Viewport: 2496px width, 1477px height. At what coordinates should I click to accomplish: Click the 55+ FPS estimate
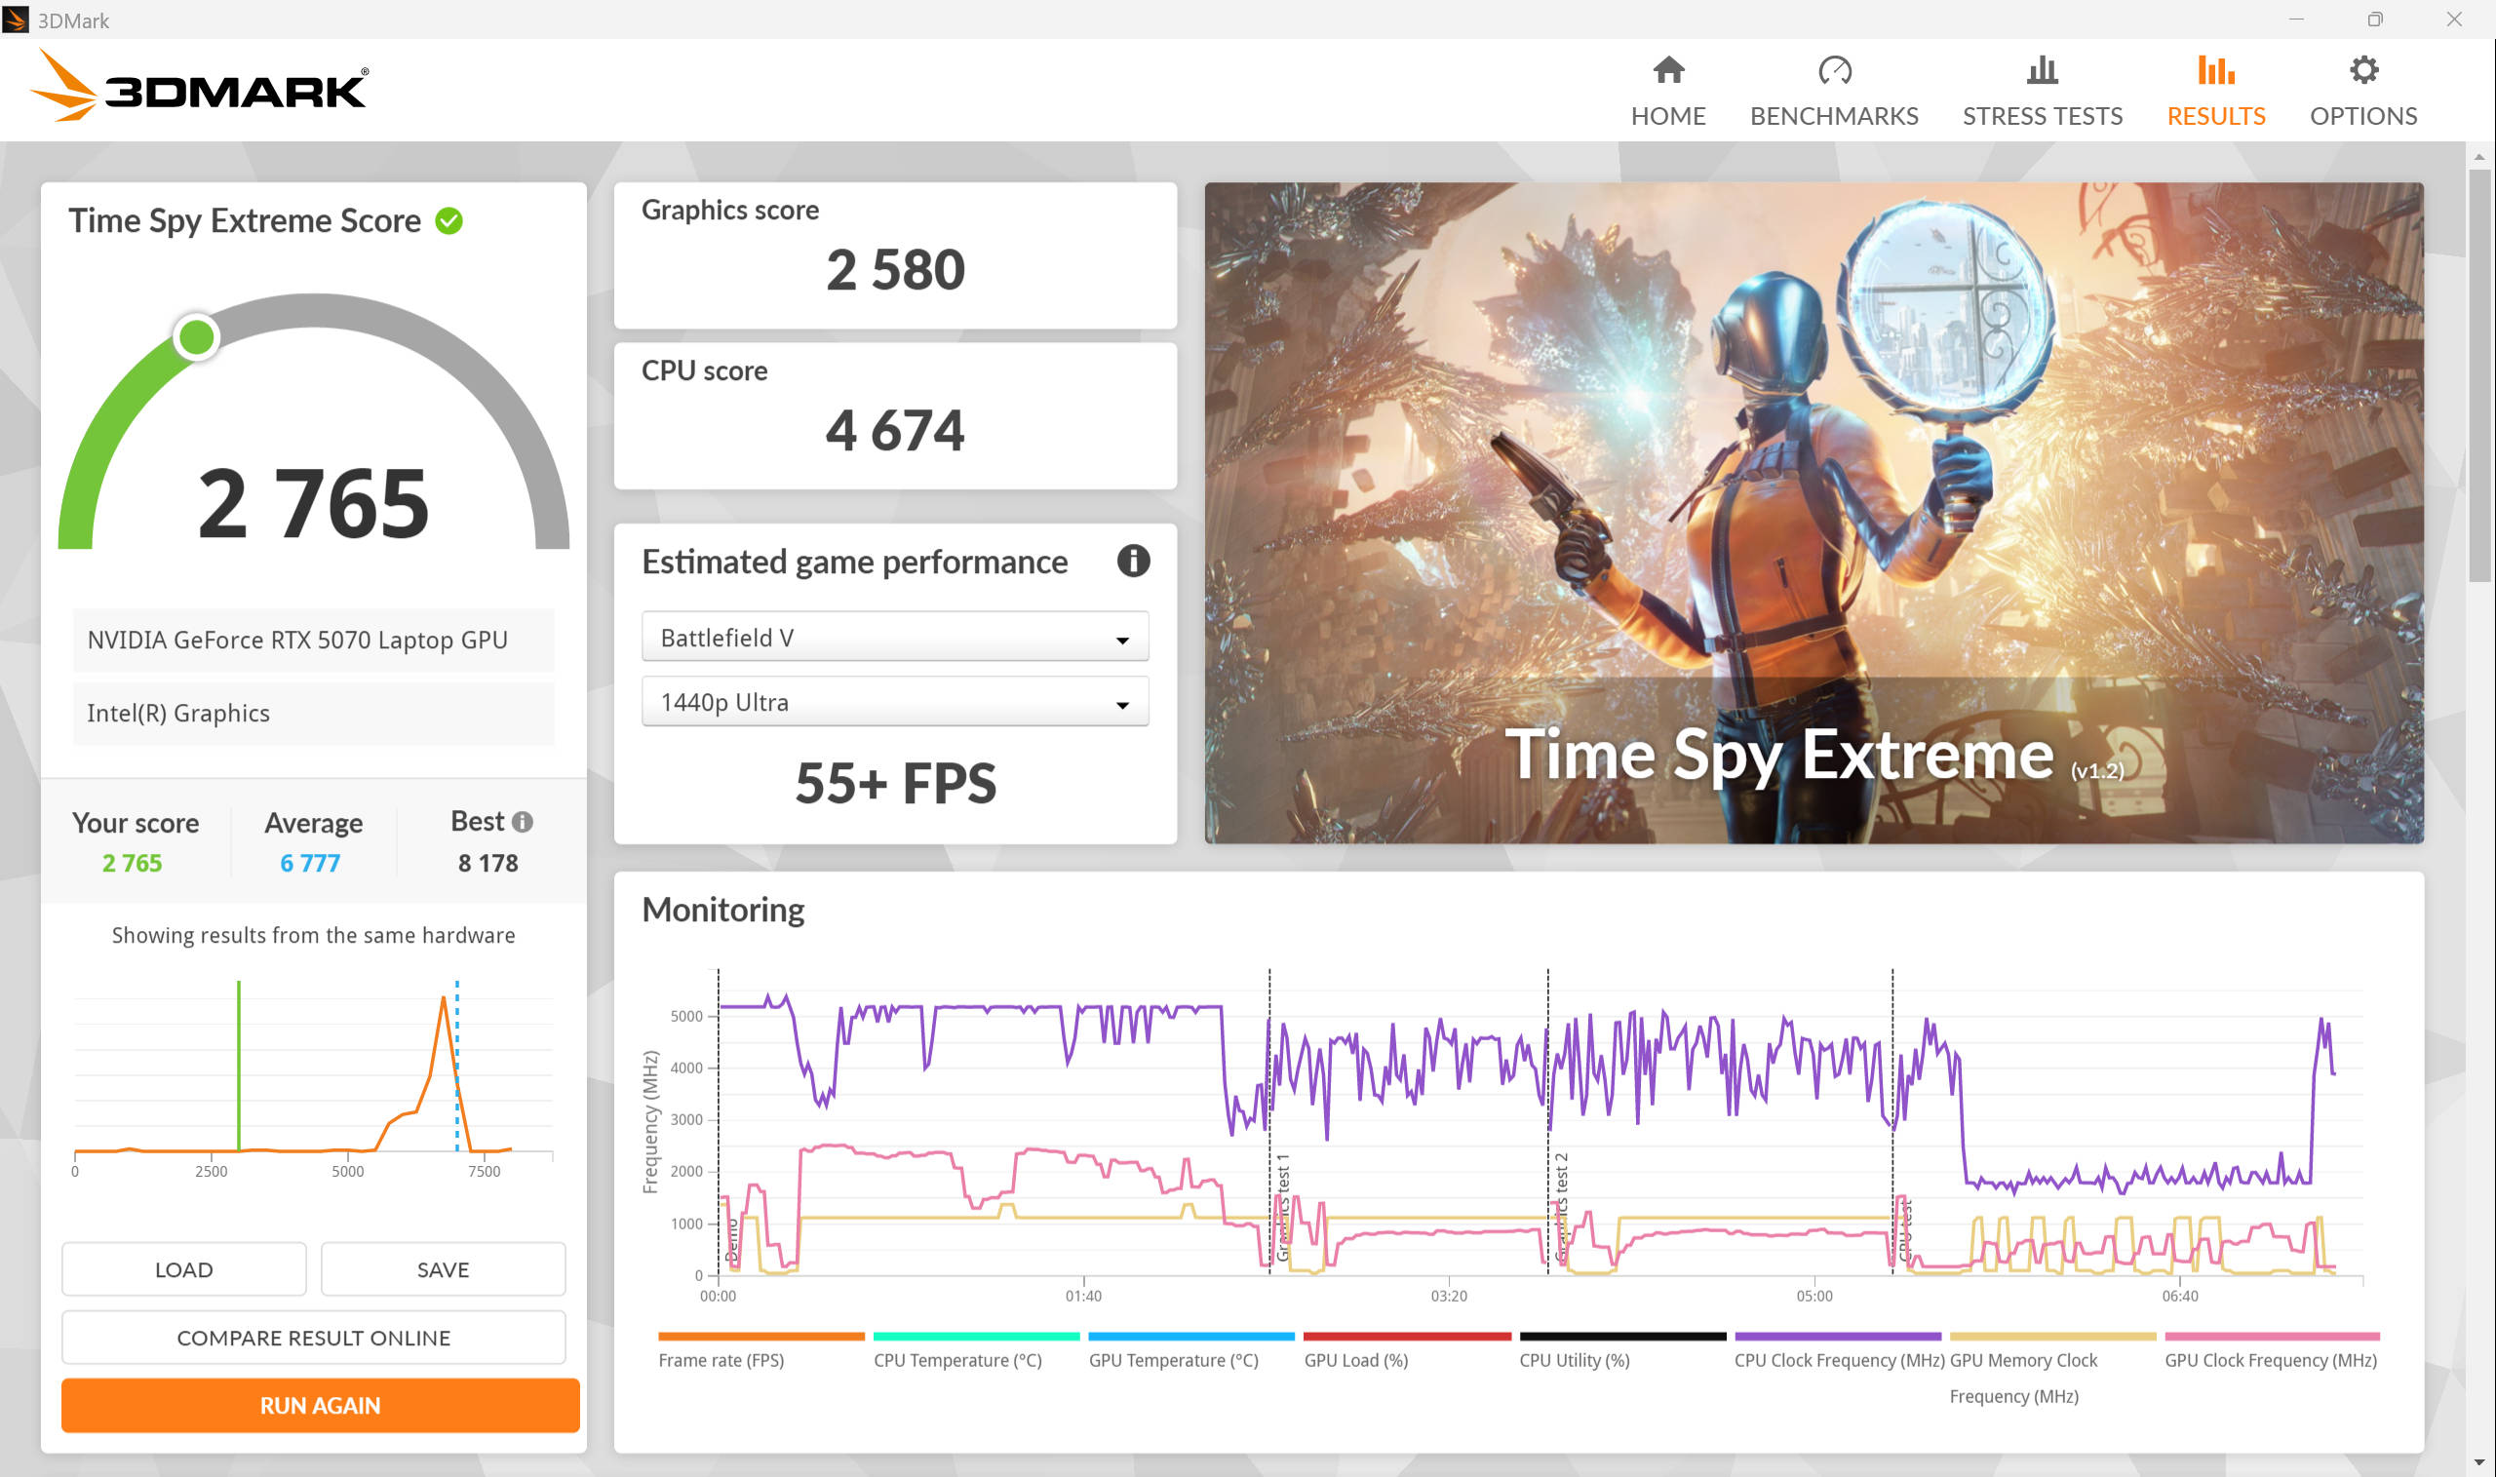pos(895,782)
